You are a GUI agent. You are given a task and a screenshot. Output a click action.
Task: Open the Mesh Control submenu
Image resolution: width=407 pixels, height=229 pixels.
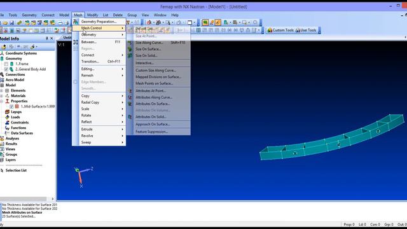coord(99,28)
